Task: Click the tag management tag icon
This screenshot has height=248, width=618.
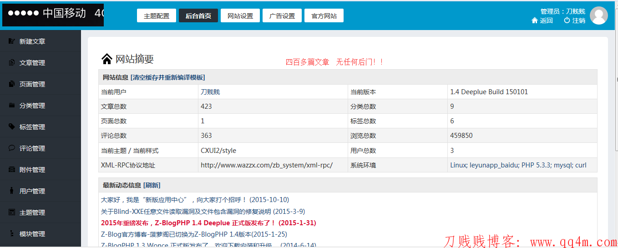Action: pos(12,127)
